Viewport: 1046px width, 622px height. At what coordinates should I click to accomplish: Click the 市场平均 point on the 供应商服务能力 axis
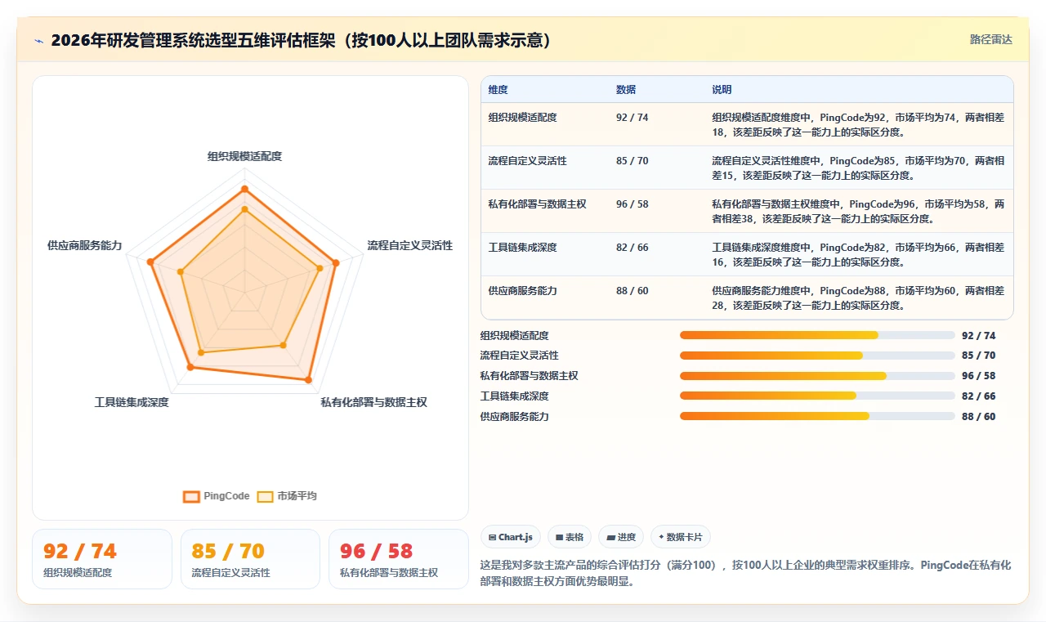pos(181,271)
